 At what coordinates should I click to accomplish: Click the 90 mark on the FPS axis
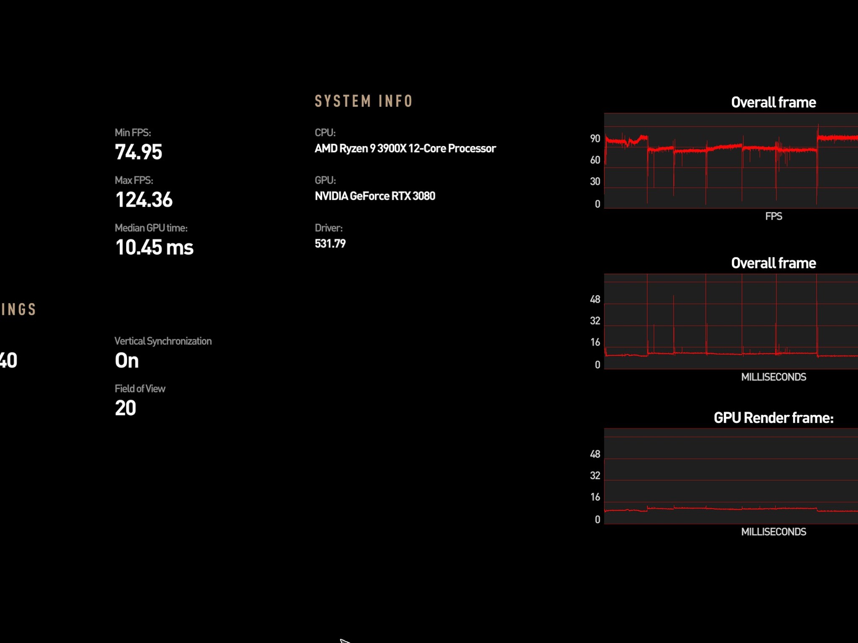(595, 139)
